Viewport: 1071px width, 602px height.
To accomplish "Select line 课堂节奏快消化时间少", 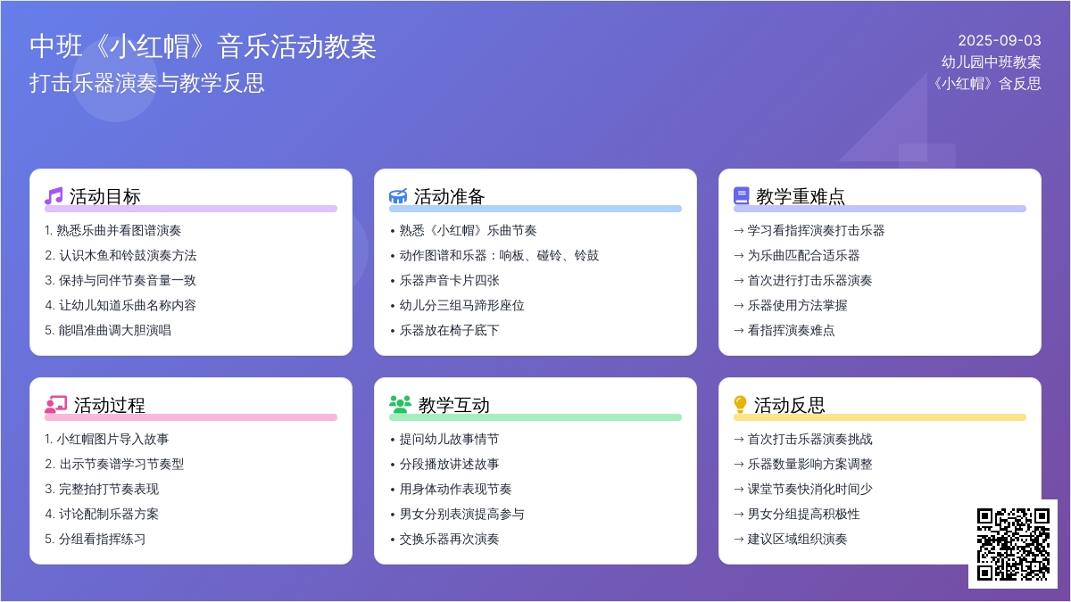I will coord(803,489).
